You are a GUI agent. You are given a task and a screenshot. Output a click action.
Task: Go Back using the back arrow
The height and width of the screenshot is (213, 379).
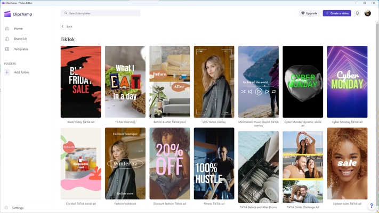pyautogui.click(x=62, y=26)
